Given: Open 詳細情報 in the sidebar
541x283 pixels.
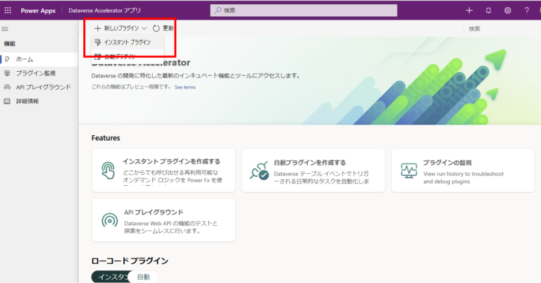Looking at the screenshot, I should [x=27, y=101].
